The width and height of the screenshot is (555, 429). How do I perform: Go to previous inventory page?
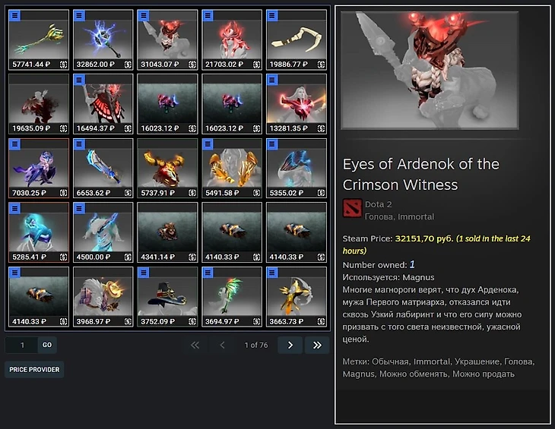pyautogui.click(x=222, y=345)
